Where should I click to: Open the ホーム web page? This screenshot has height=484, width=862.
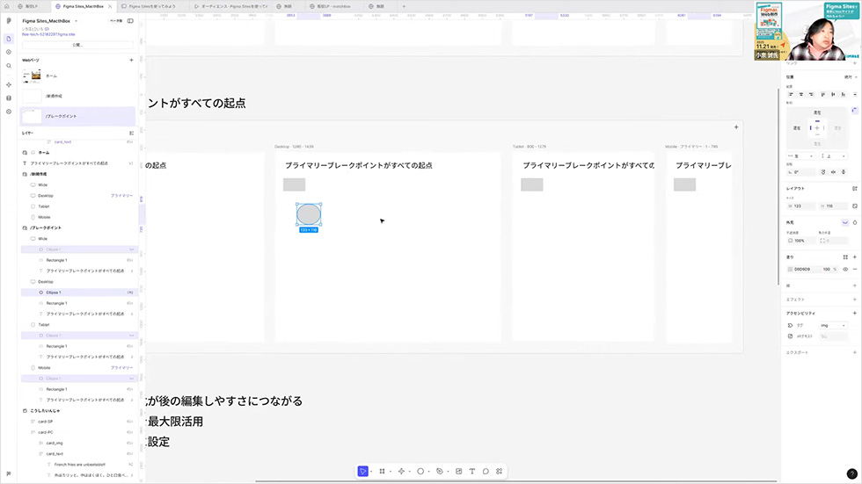(77, 76)
